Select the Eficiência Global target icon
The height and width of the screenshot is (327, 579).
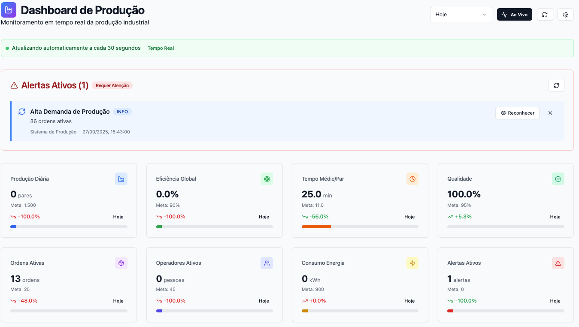[x=267, y=179]
